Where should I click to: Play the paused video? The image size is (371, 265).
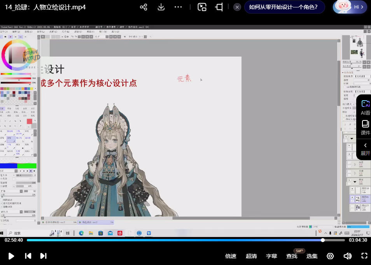tap(11, 256)
